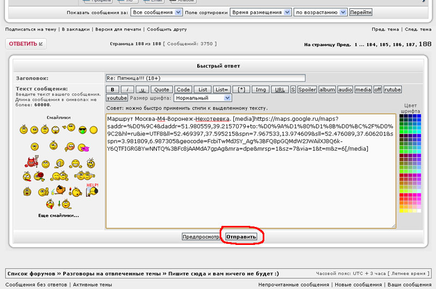The height and width of the screenshot is (289, 436).
Task: Click the bold B formatting button
Action: point(112,89)
